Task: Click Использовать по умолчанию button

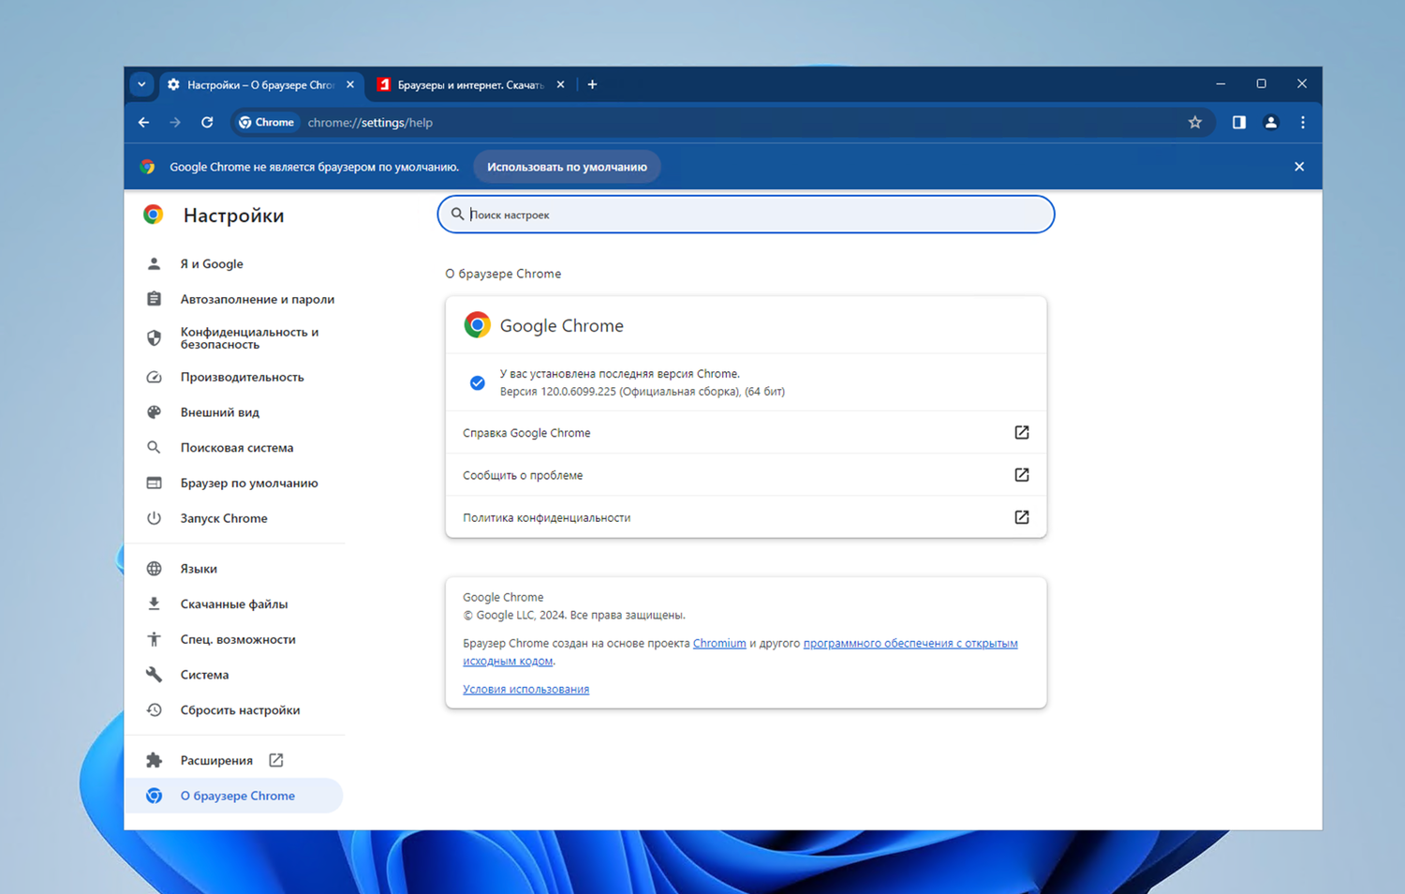Action: pos(567,167)
